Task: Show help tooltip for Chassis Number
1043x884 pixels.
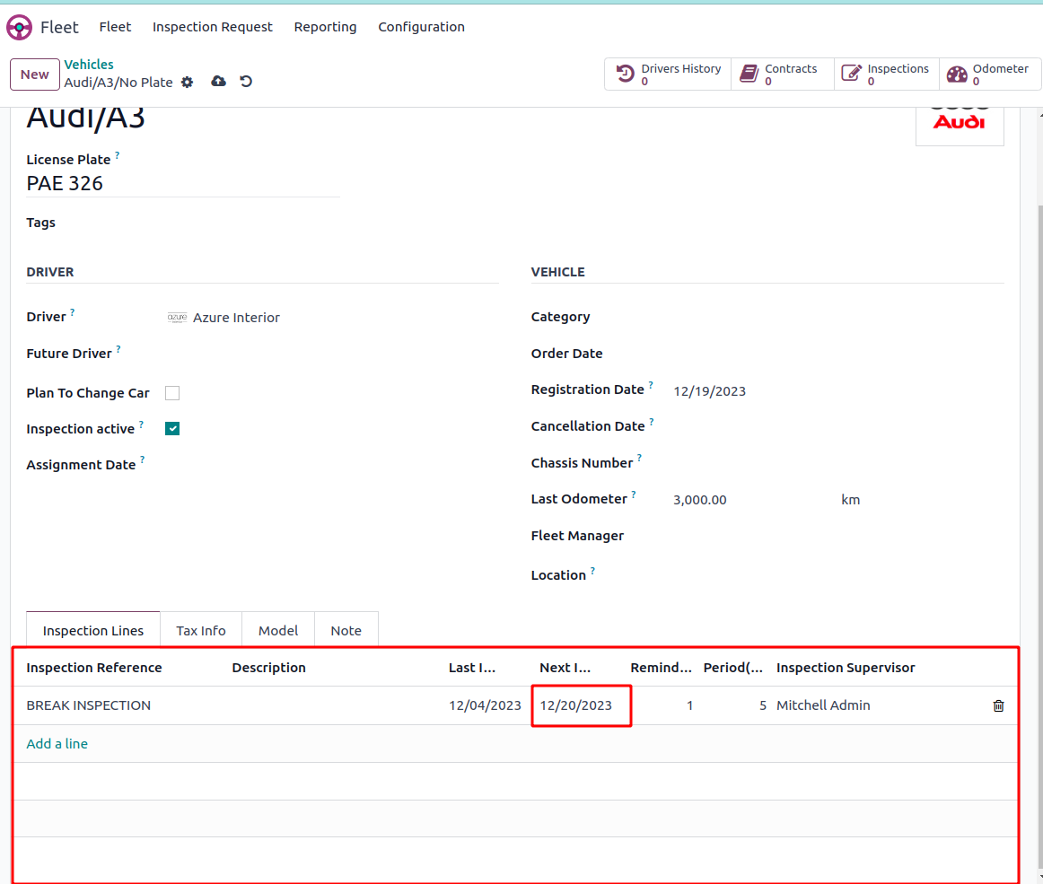Action: coord(639,459)
